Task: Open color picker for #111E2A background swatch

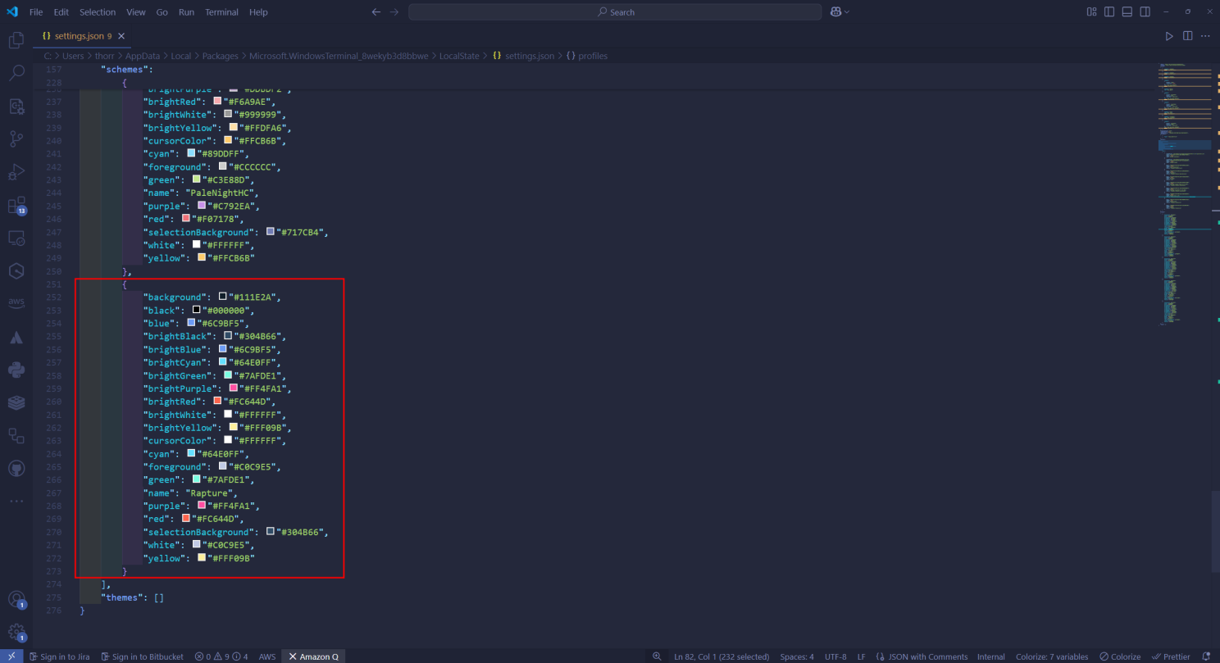Action: 222,297
